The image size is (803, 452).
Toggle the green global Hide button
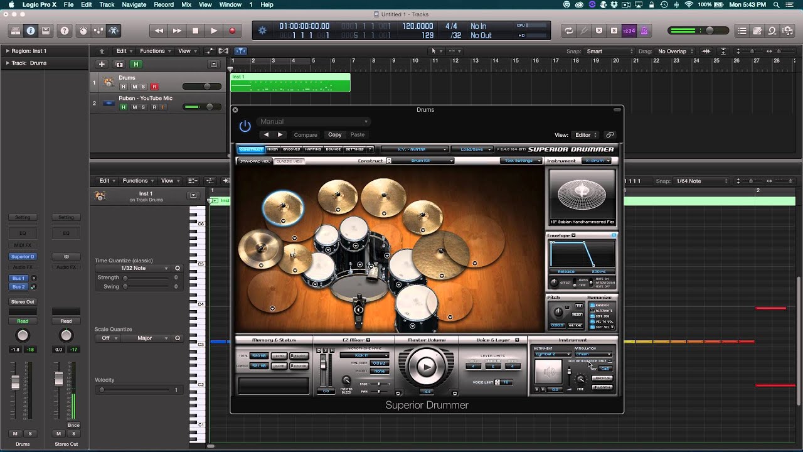(x=136, y=64)
